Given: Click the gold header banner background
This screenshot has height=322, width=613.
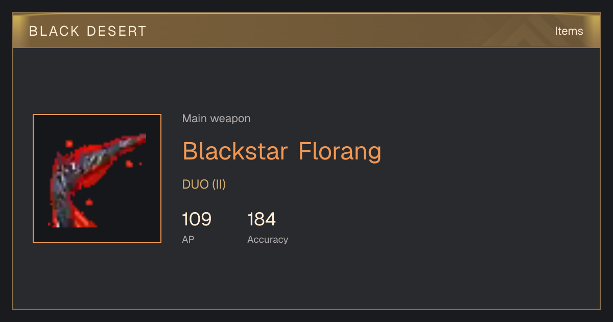Looking at the screenshot, I should [306, 31].
